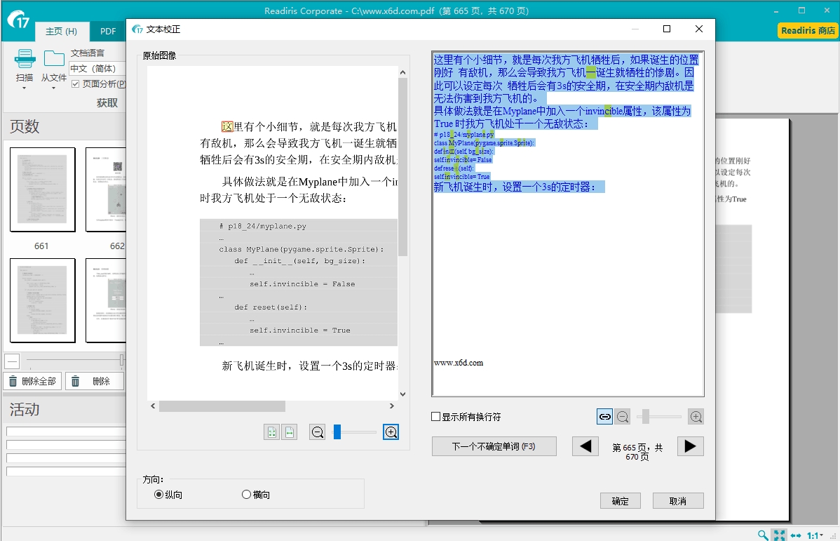Expand the 扫描 dropdown arrow

tap(25, 88)
